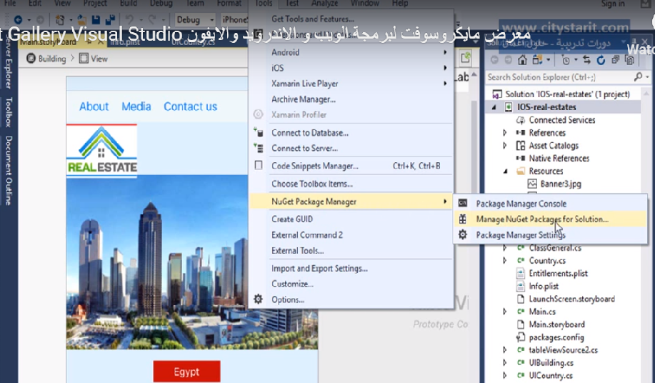Open the Document Outline side tab

[9, 170]
